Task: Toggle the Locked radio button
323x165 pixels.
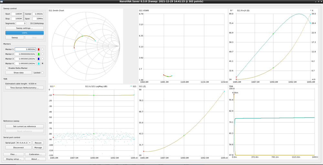Action: [43, 73]
